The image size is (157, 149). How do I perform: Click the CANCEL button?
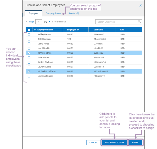pos(93,142)
